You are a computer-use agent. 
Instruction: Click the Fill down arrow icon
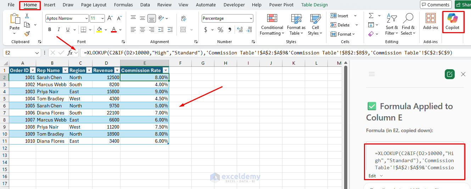(371, 25)
